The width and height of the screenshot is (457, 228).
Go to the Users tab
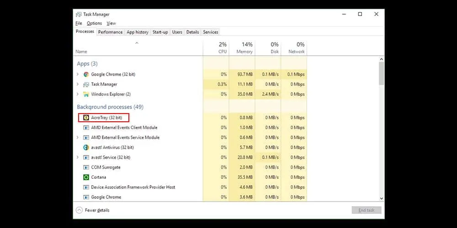click(177, 32)
